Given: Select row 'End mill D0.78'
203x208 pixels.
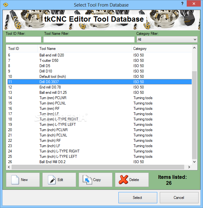Looking at the screenshot, I should tap(100, 87).
